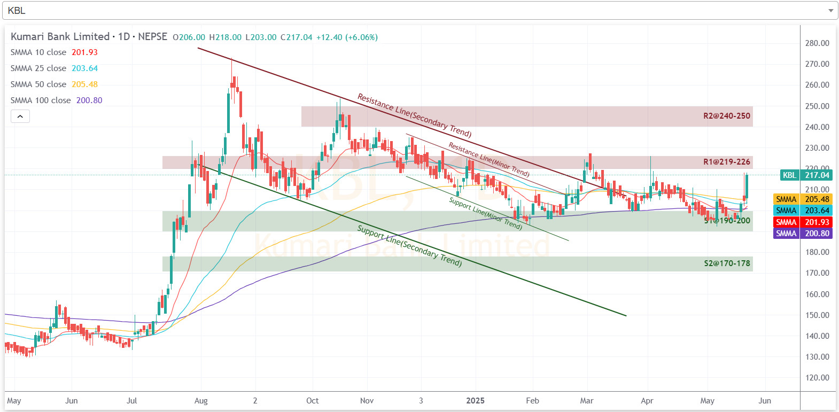Select the R1@219-226 resistance zone label
839x412 pixels.
(726, 161)
